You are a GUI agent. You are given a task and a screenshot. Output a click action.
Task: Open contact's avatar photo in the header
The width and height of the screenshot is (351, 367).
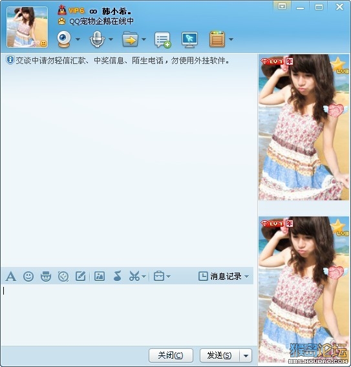click(x=27, y=27)
